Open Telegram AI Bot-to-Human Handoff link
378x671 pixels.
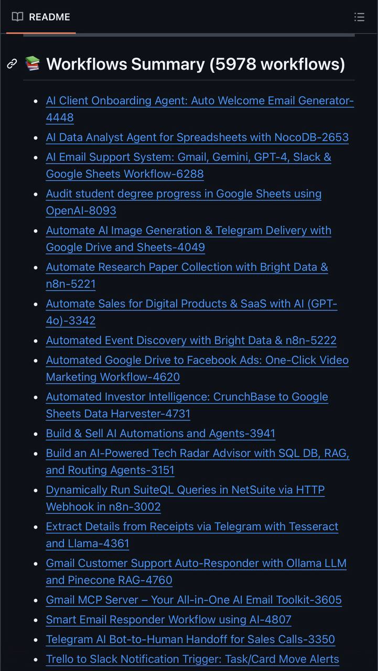(190, 640)
